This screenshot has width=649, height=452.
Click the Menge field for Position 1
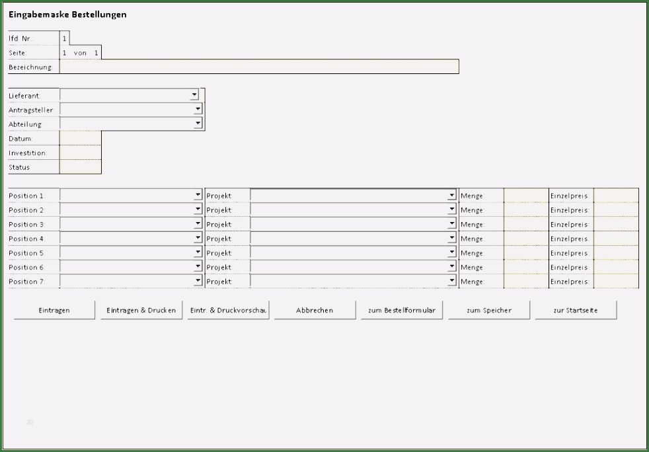(526, 196)
